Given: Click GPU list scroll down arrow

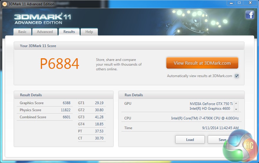Looking at the screenshot, I should click(236, 109).
